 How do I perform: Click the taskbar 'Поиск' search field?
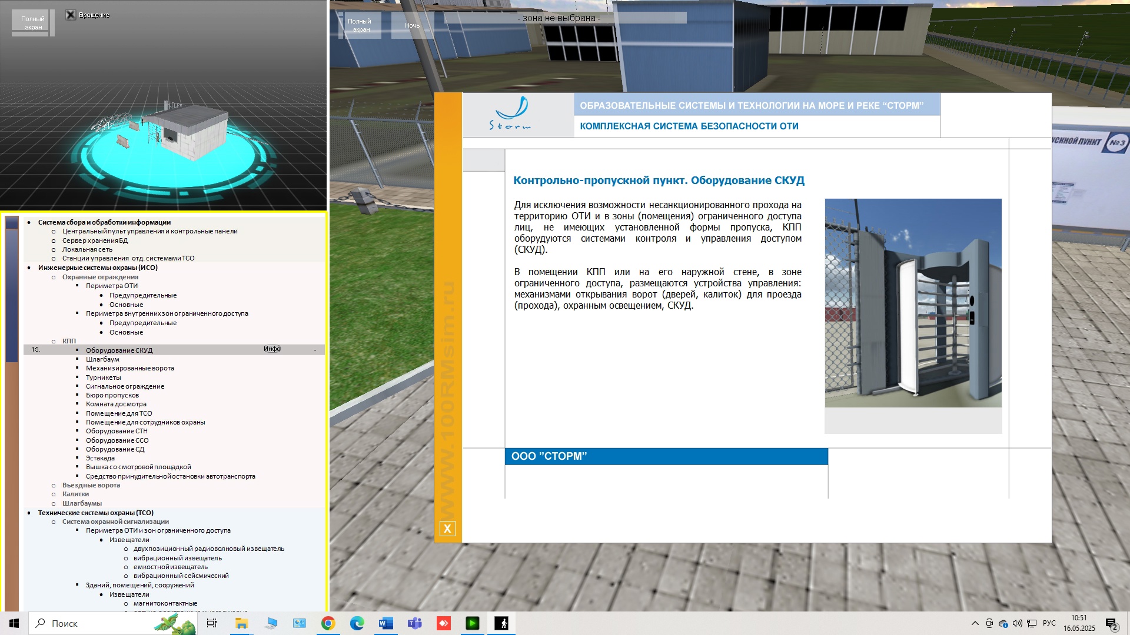point(113,623)
